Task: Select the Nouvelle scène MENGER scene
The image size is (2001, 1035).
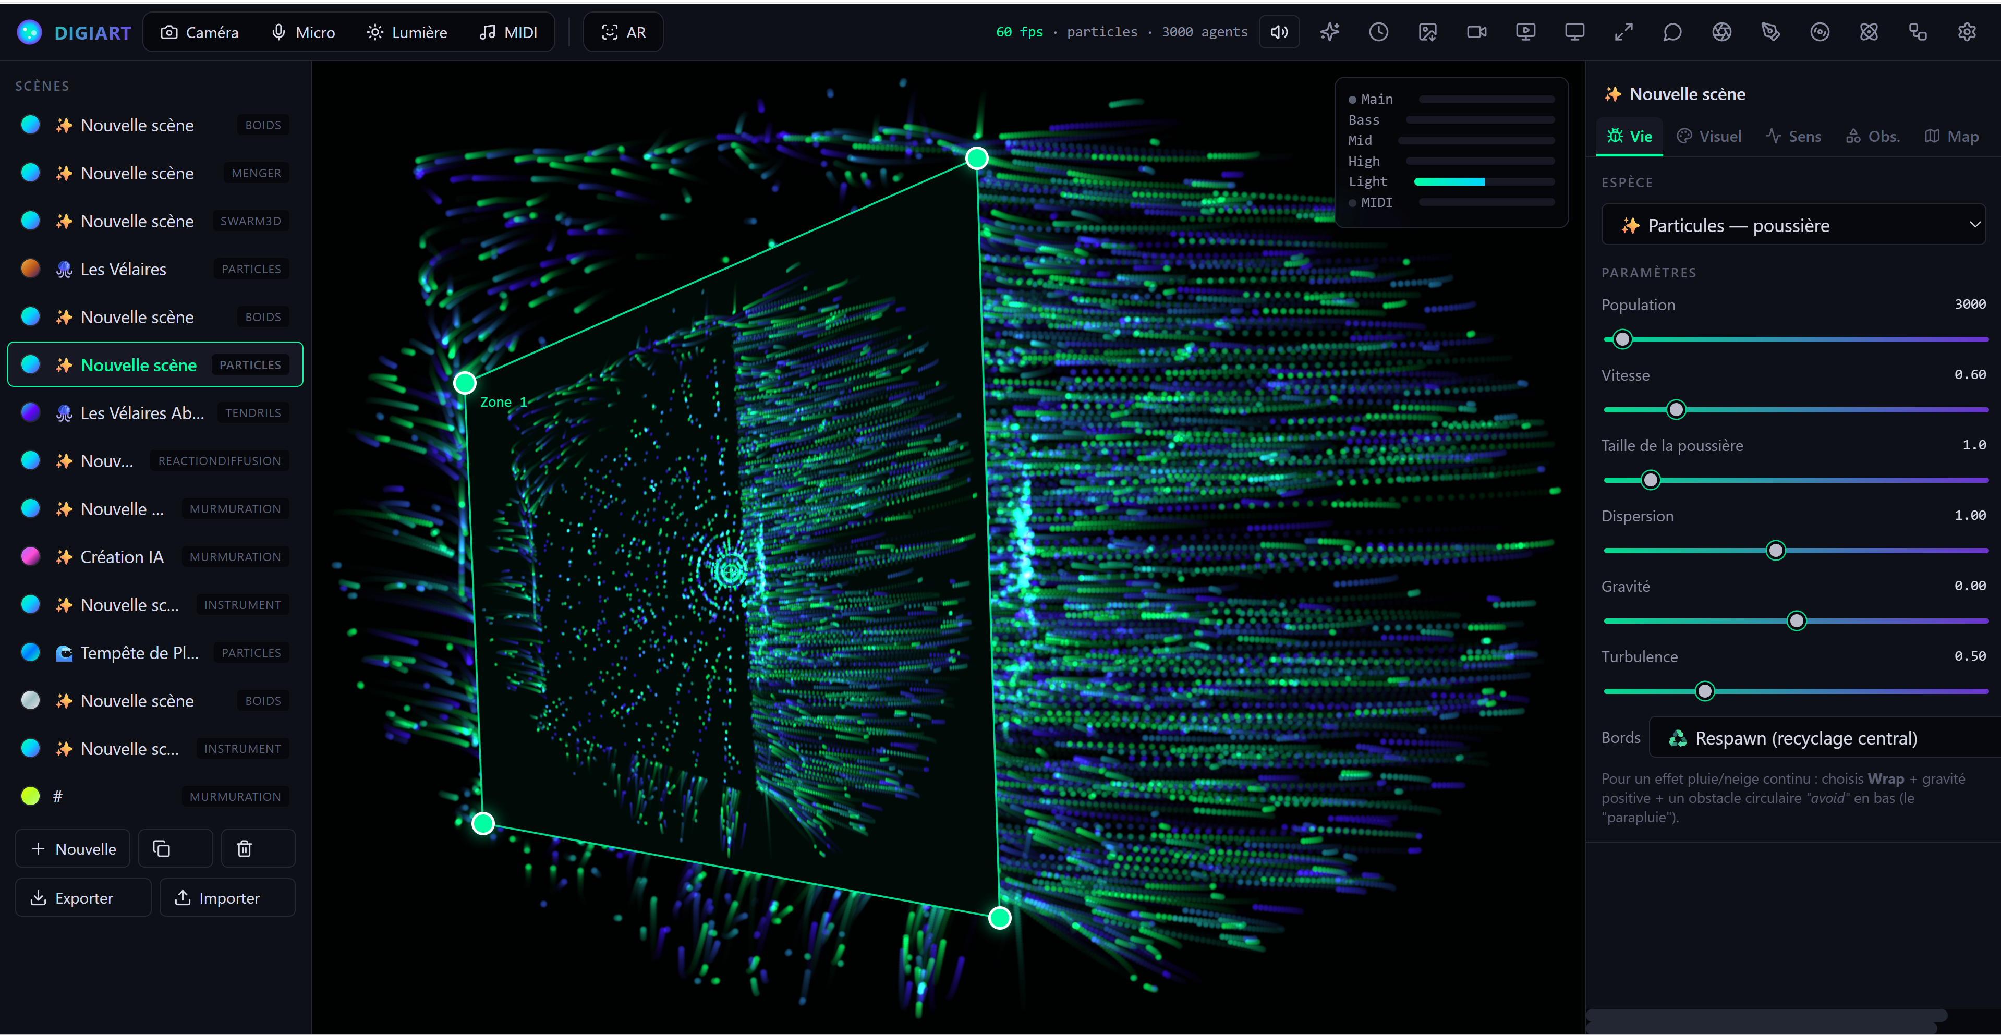Action: coord(155,173)
